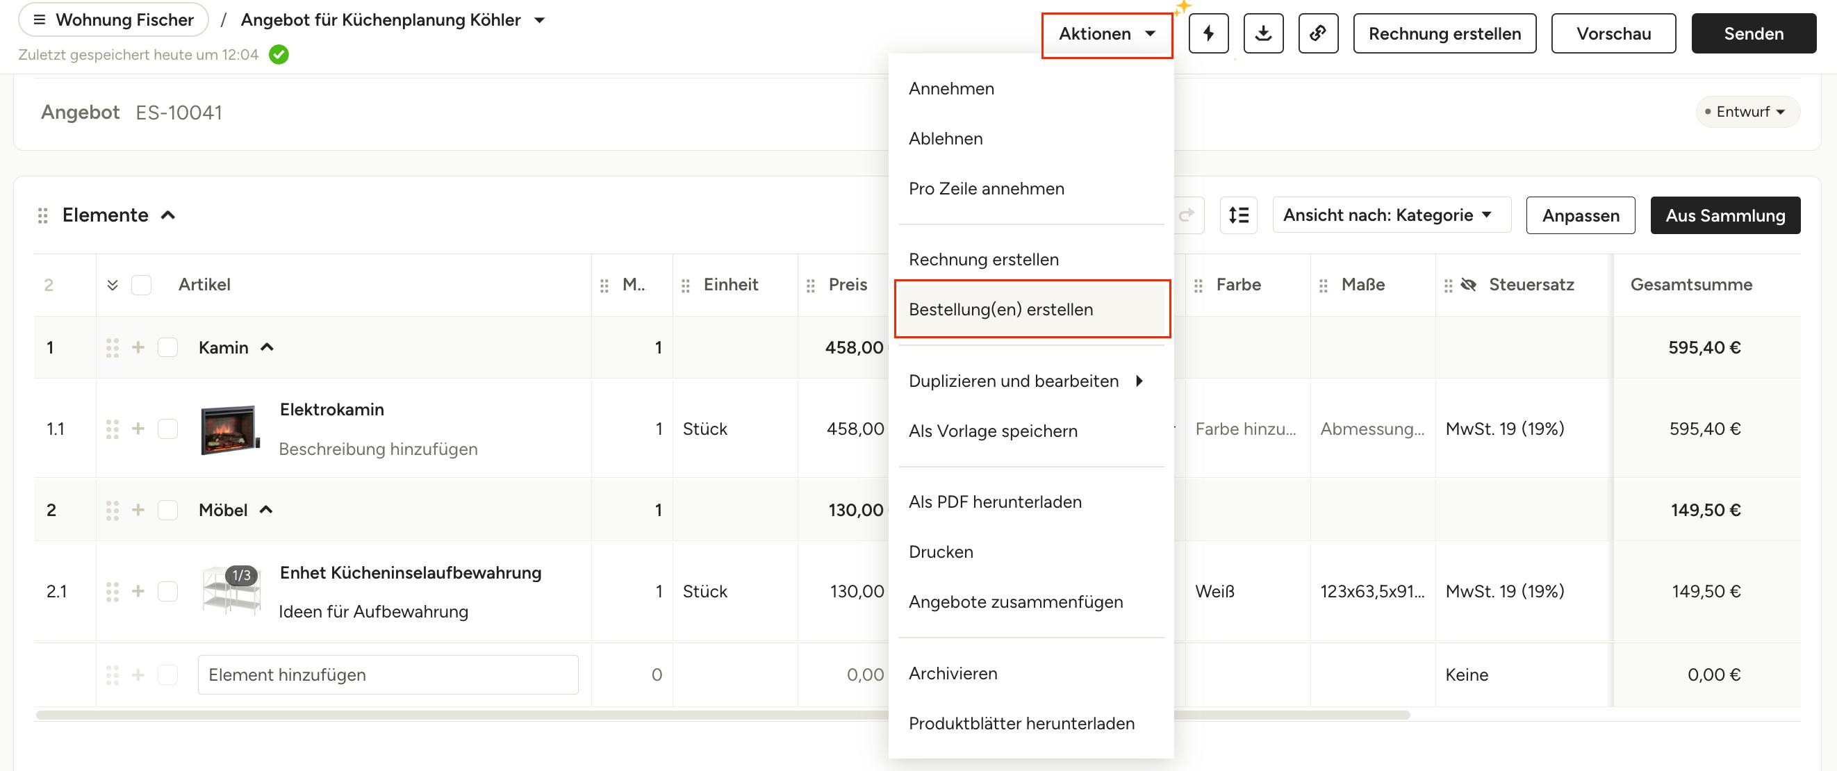The image size is (1837, 771).
Task: Choose Angebote zusammenfügen menu item
Action: tap(1030, 602)
